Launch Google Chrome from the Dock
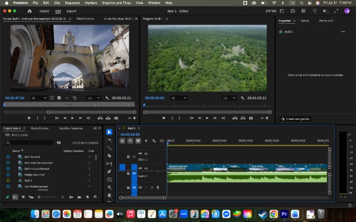Image resolution: width=356 pixels, height=222 pixels. [x=274, y=214]
